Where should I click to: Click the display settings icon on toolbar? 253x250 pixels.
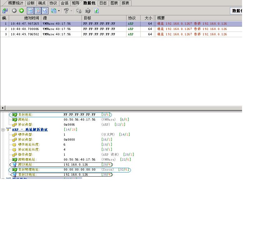53,11
